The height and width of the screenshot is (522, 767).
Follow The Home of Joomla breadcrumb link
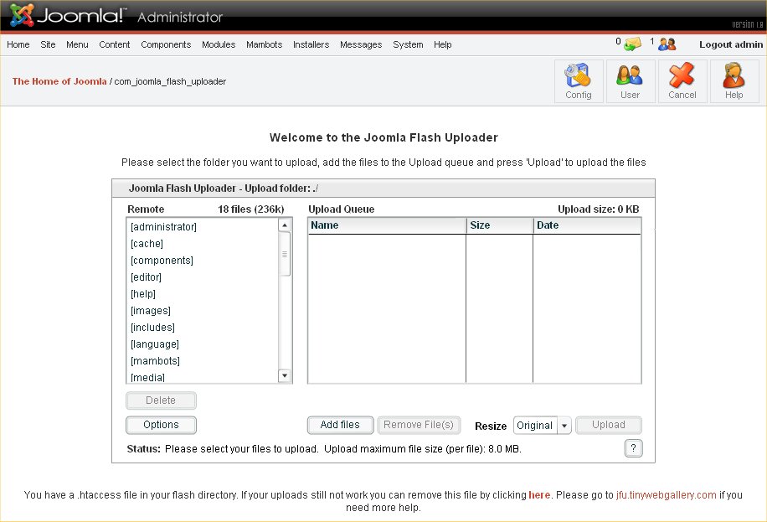pos(59,81)
